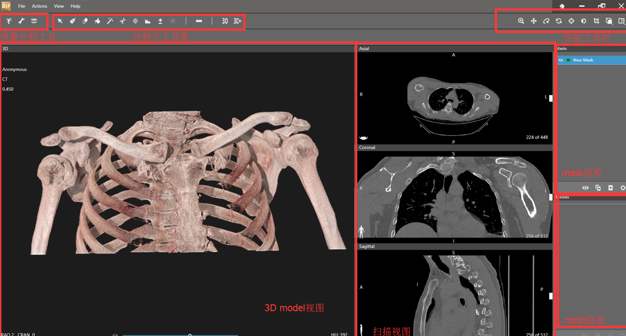Open the histogram threshold tool

[x=148, y=21]
